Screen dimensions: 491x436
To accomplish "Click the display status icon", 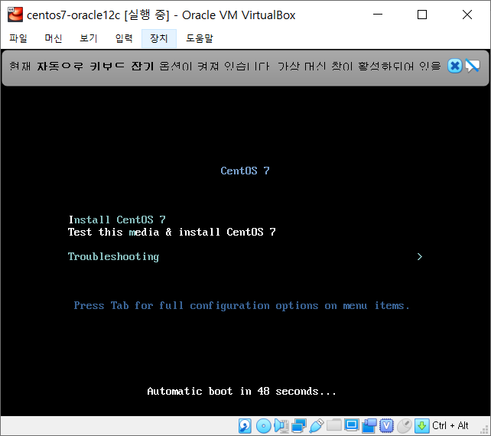I will tap(352, 425).
